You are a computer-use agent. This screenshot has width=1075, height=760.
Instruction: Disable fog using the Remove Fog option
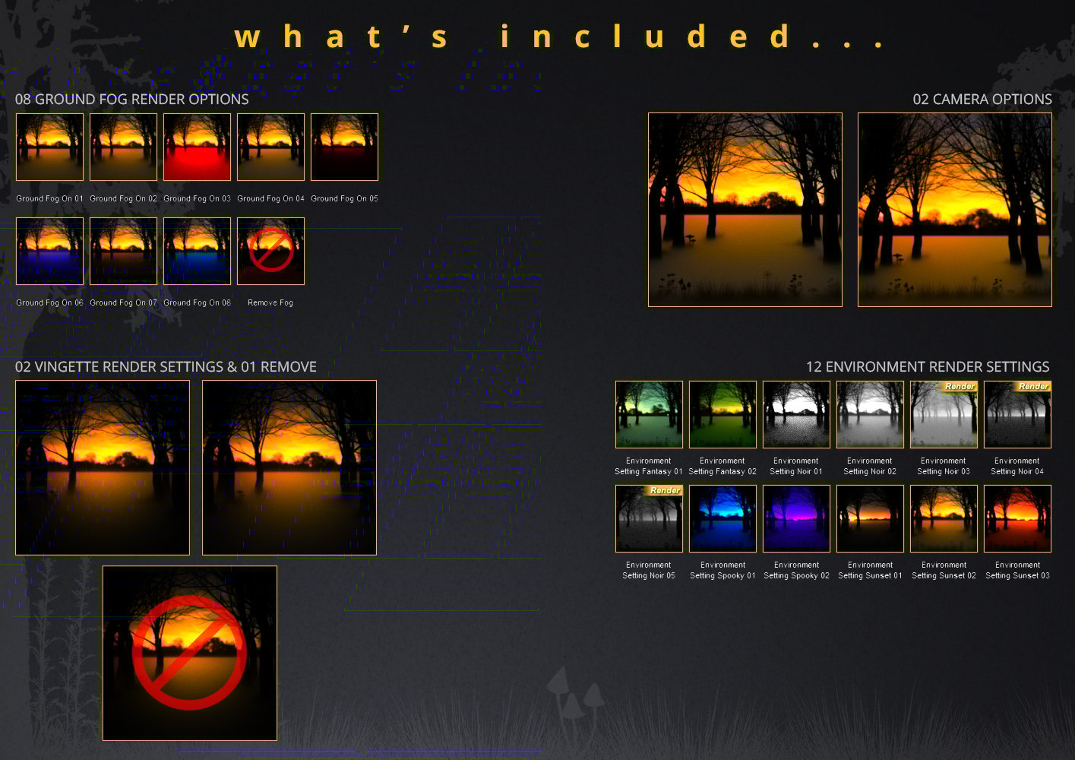click(x=270, y=251)
